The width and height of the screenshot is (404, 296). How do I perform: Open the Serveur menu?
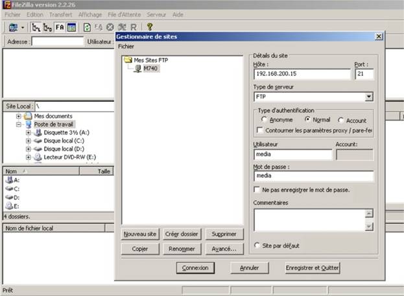pos(156,15)
